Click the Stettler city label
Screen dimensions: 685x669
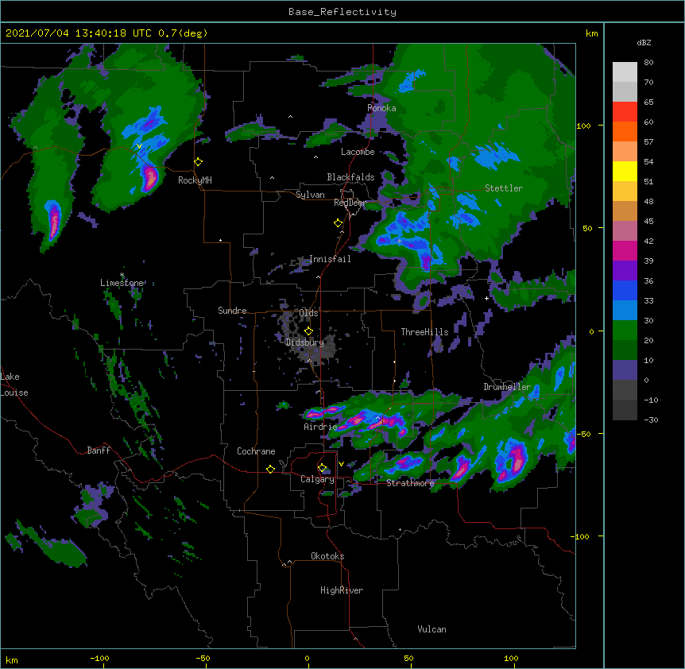(504, 188)
